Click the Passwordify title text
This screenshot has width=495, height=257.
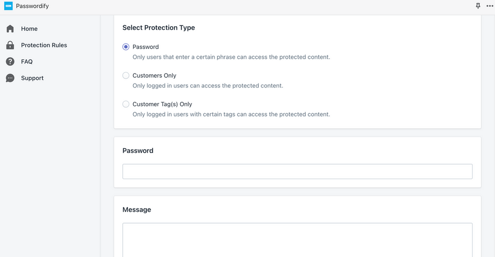32,6
